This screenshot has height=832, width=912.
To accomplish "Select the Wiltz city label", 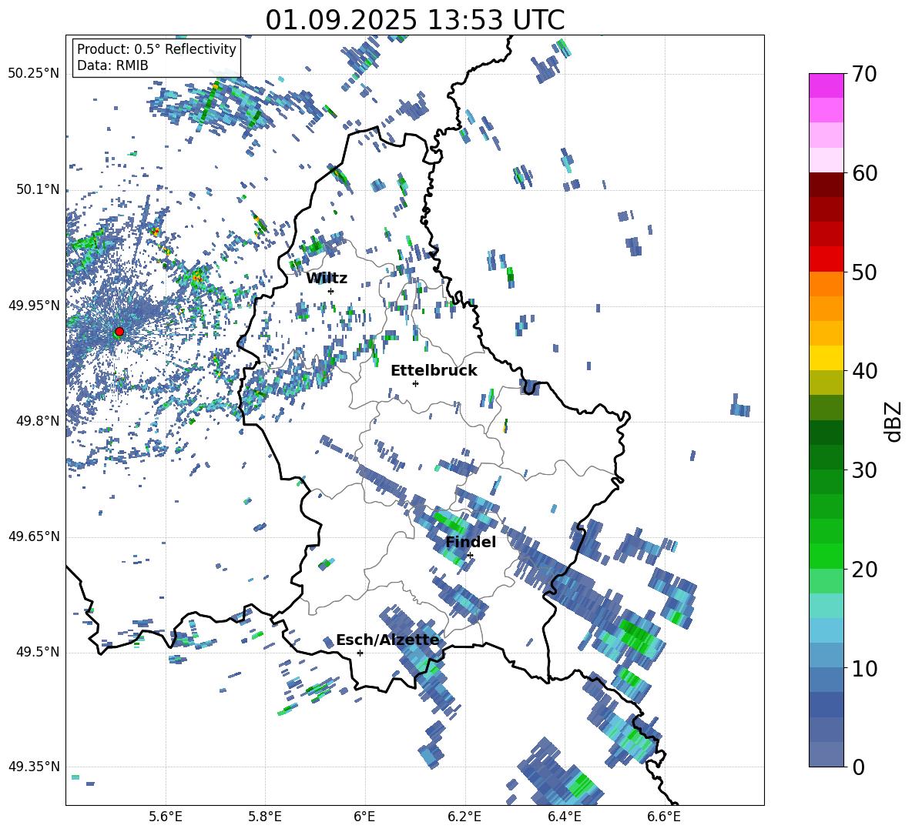I will click(x=327, y=279).
